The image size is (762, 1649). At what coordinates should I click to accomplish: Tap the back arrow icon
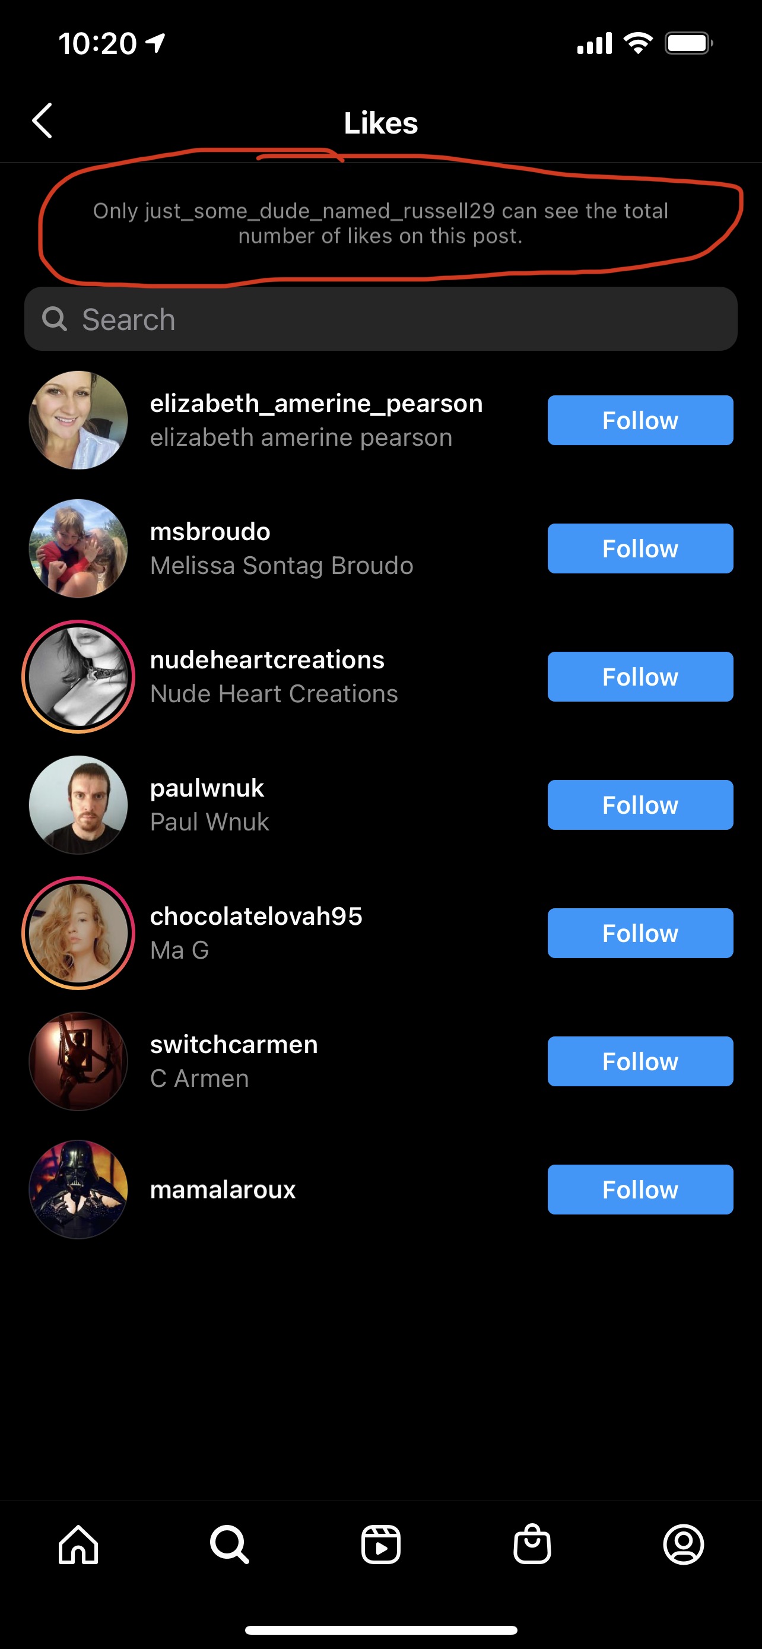tap(42, 121)
